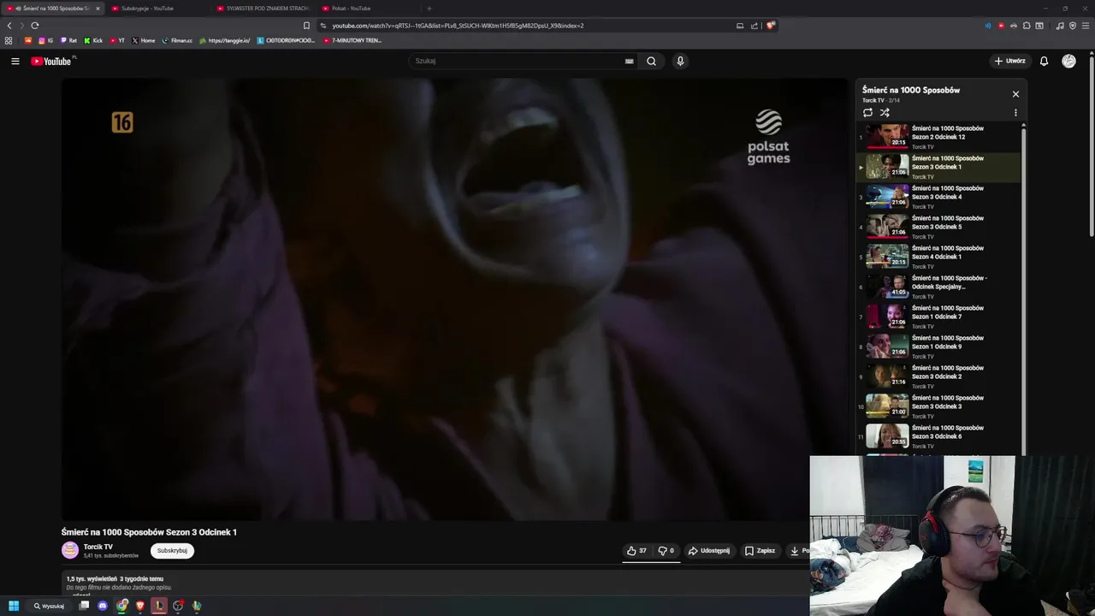
Task: Click the page vertical scrollbar
Action: (x=1091, y=145)
